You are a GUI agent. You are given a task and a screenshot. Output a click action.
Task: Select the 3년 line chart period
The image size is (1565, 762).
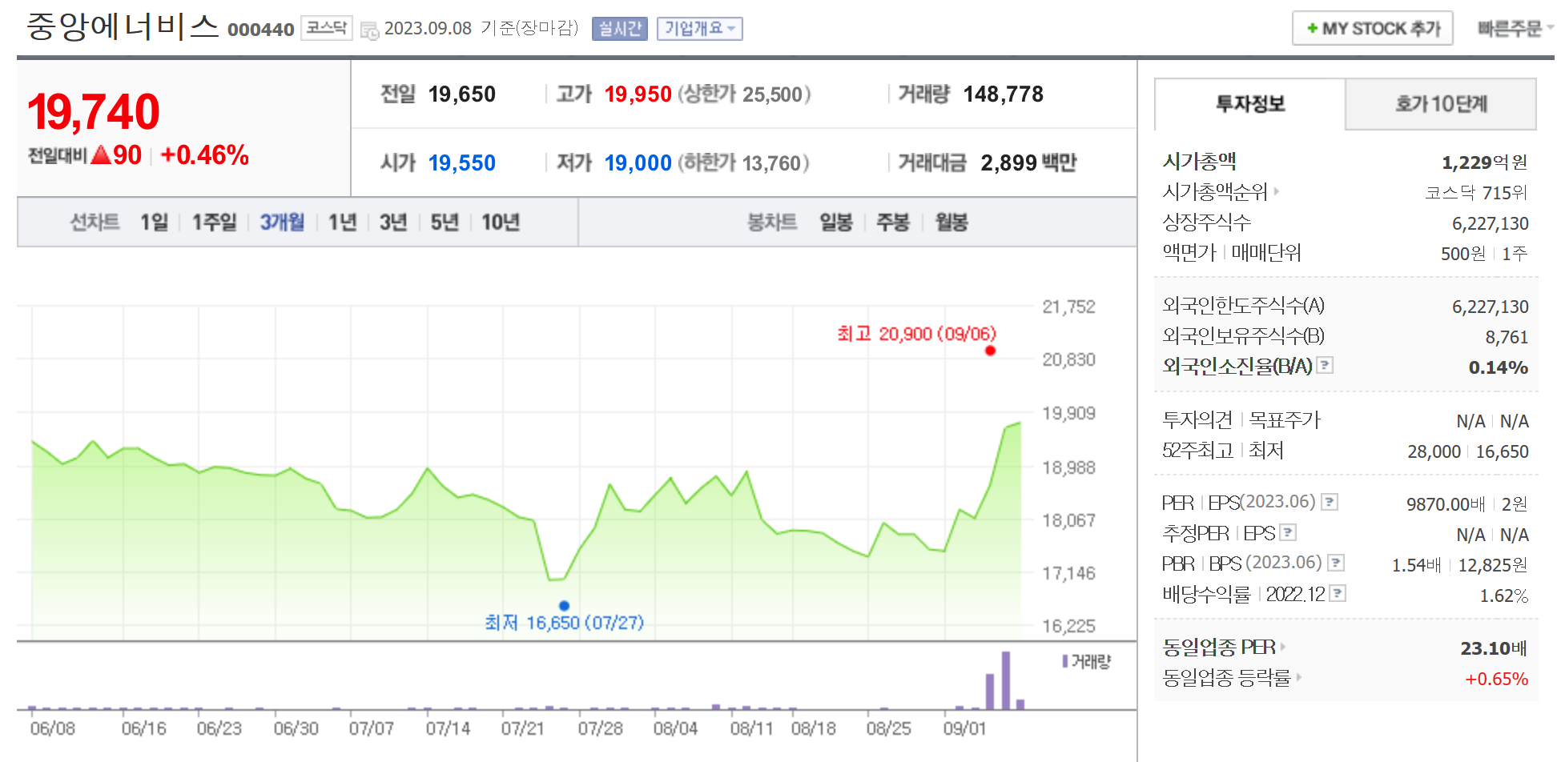click(393, 222)
